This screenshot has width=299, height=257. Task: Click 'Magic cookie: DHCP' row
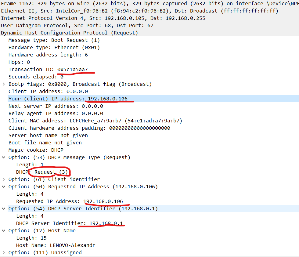point(36,150)
